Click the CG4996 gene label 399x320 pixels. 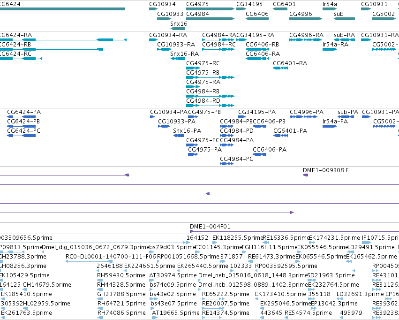(x=301, y=14)
